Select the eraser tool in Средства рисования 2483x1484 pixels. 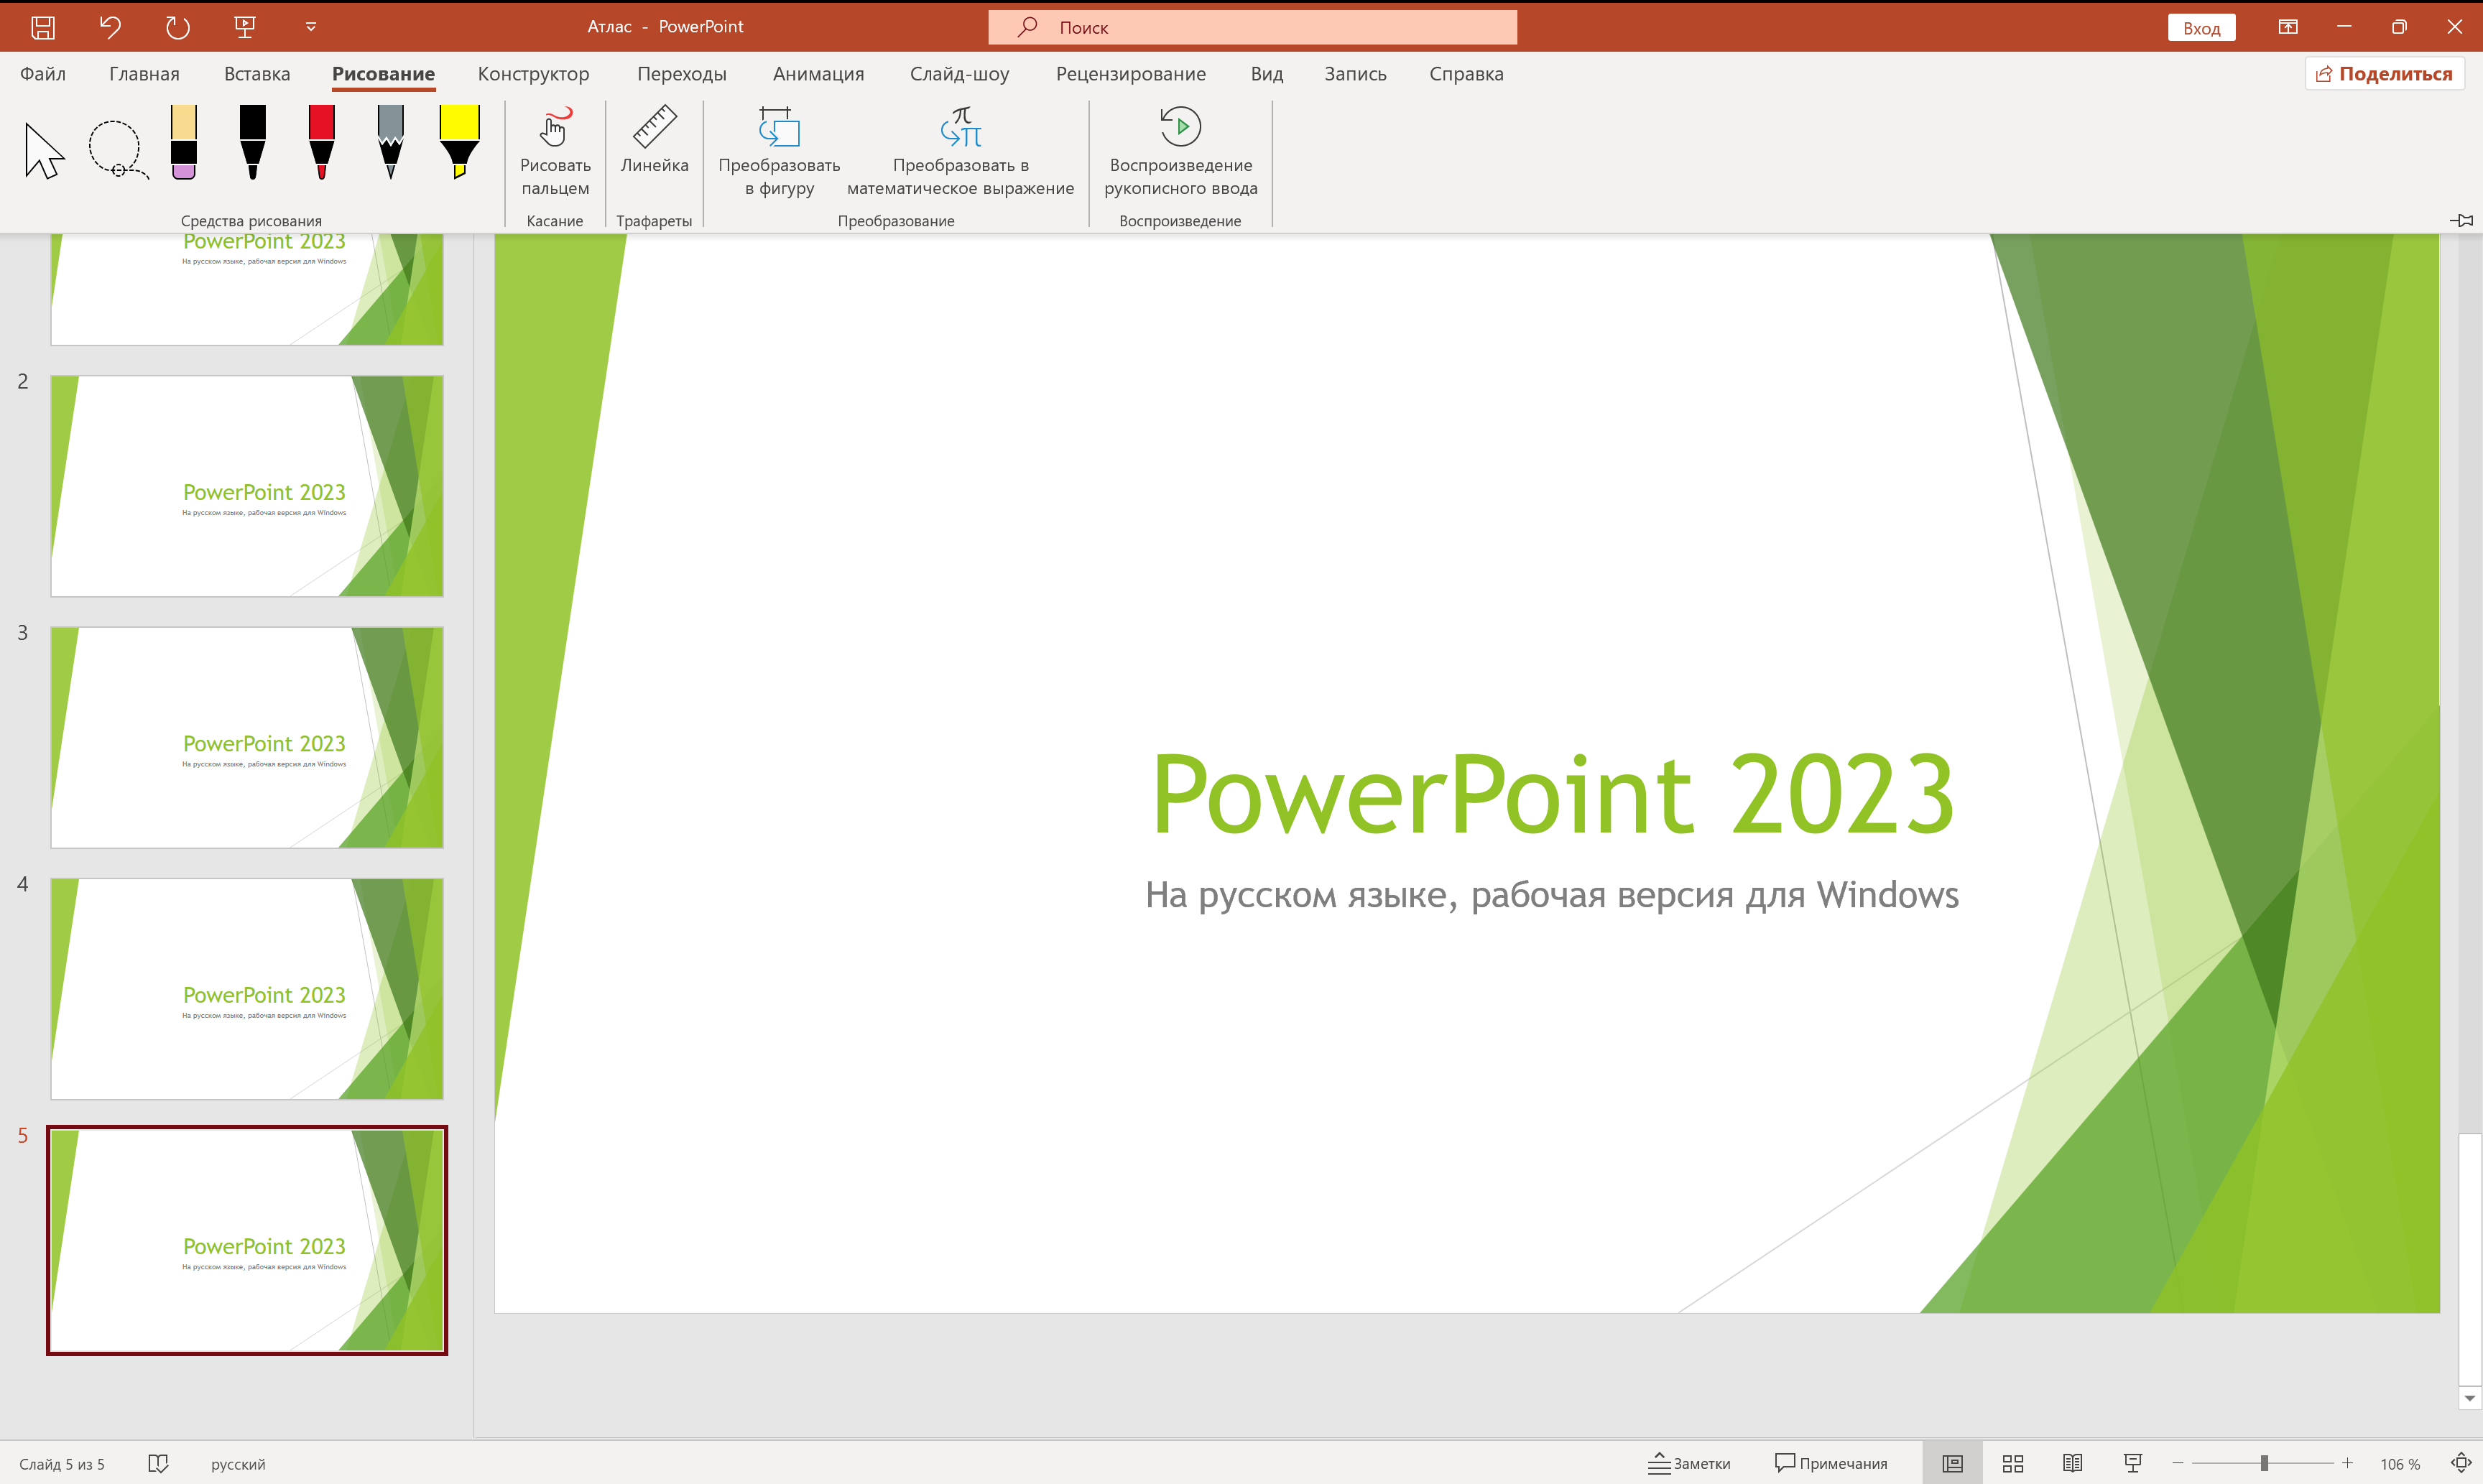(183, 145)
